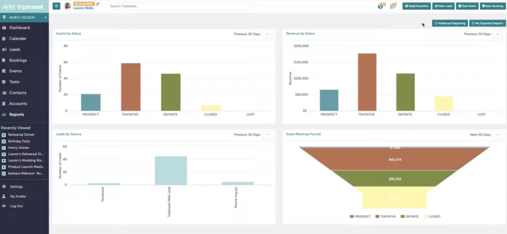Image resolution: width=507 pixels, height=234 pixels.
Task: Click the DEFINITE bar in Revenue by Status
Action: 405,92
